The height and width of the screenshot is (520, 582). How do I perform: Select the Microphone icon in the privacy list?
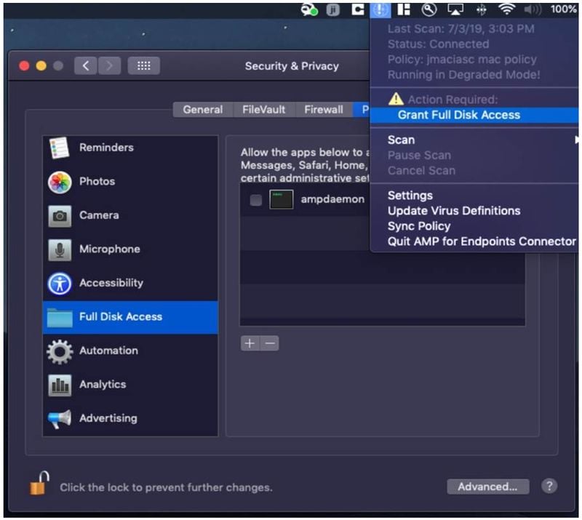(x=60, y=249)
